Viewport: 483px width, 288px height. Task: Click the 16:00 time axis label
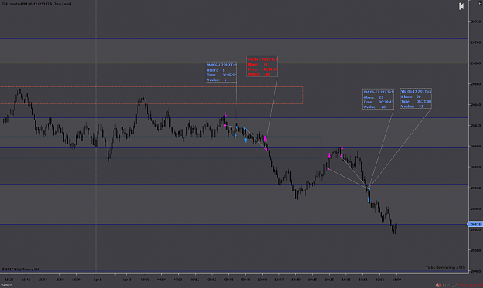76,280
